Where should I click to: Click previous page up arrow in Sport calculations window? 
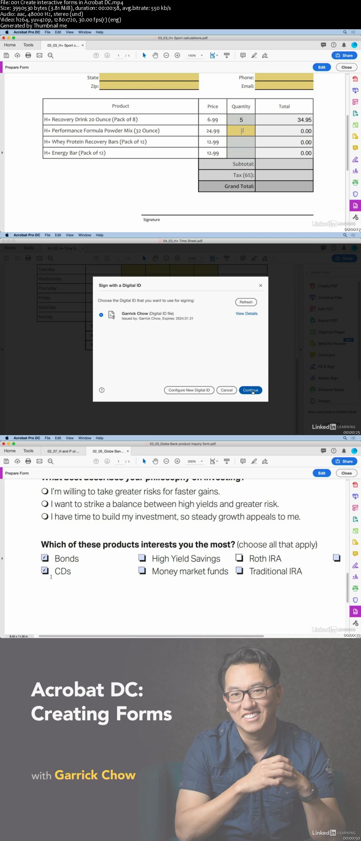point(96,55)
